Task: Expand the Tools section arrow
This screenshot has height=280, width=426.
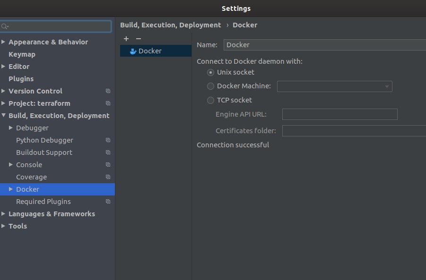Action: pyautogui.click(x=3, y=226)
